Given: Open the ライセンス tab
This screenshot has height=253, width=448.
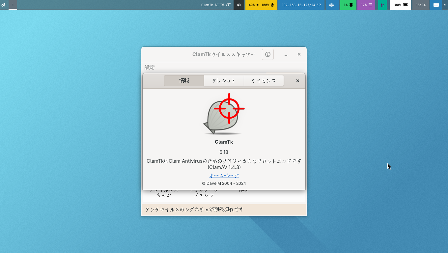Looking at the screenshot, I should (x=264, y=81).
